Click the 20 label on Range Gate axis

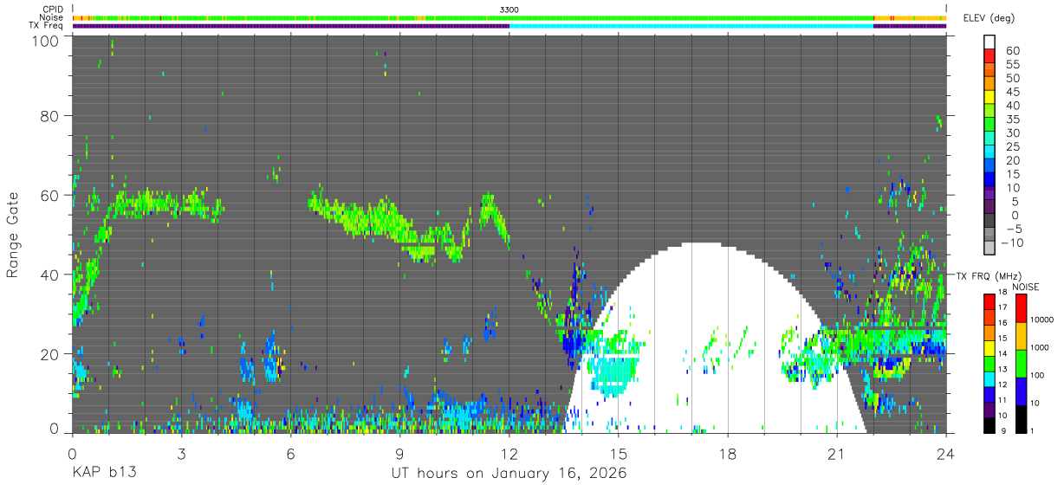pyautogui.click(x=50, y=353)
